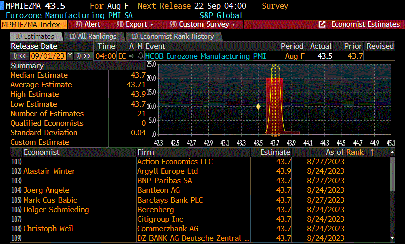Click the MPMIEZMA Index security field
This screenshot has width=405, height=244.
tap(34, 25)
